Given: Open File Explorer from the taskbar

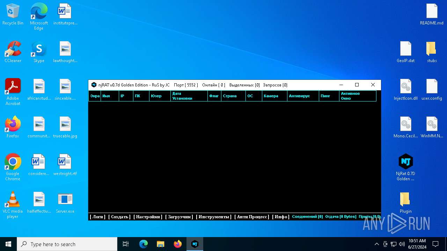Looking at the screenshot, I should [x=161, y=244].
